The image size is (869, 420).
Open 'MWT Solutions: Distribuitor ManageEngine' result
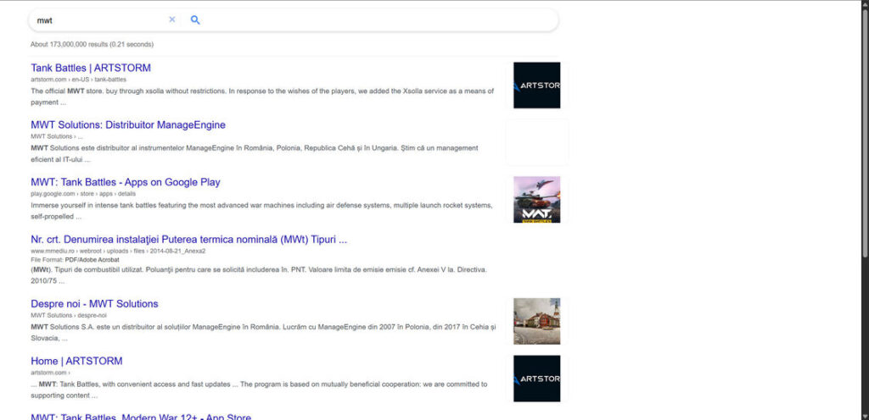click(128, 124)
